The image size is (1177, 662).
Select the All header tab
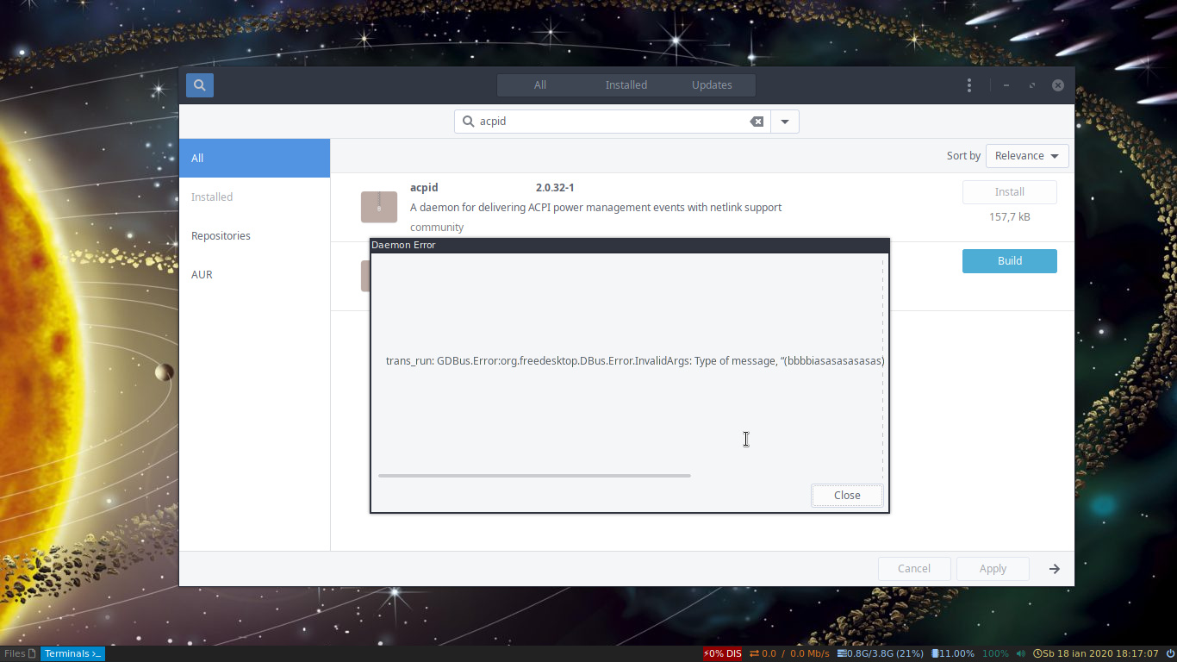540,85
